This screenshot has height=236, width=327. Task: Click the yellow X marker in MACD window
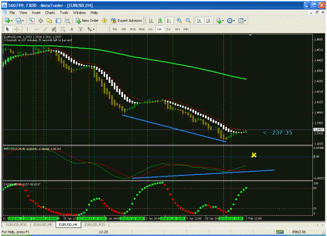(x=254, y=155)
